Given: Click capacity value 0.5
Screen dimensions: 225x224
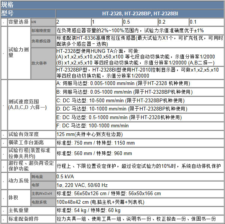Looking at the screenshot, I should pyautogui.click(x=127, y=22).
